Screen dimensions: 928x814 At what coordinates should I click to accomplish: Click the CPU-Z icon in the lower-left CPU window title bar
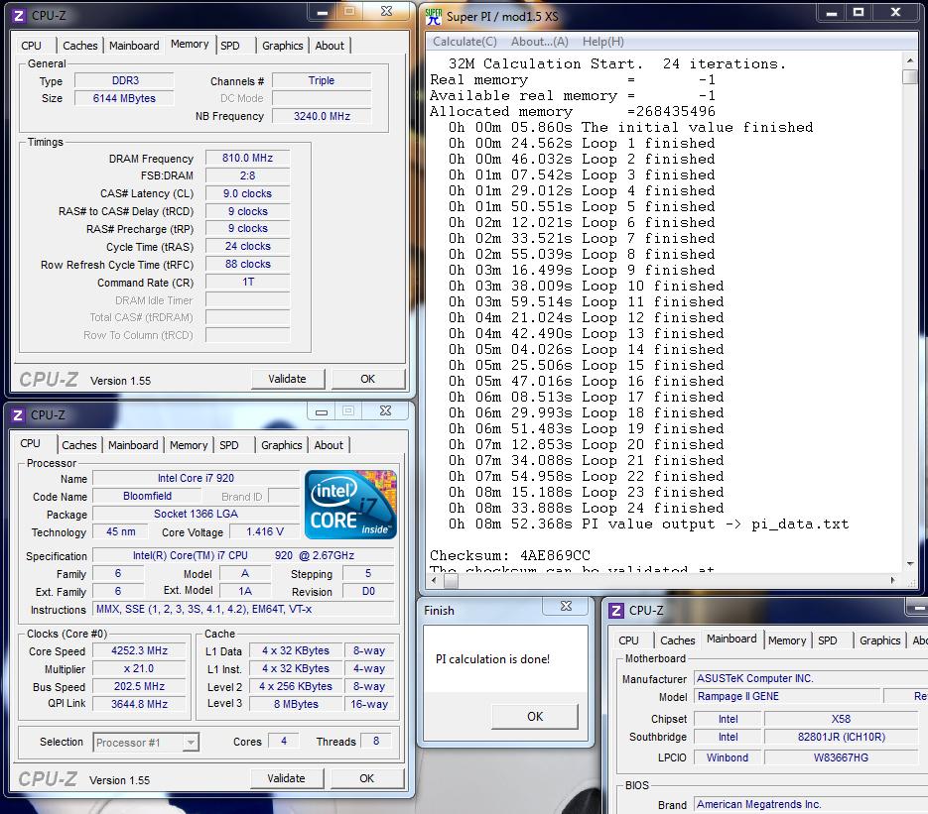(x=18, y=415)
